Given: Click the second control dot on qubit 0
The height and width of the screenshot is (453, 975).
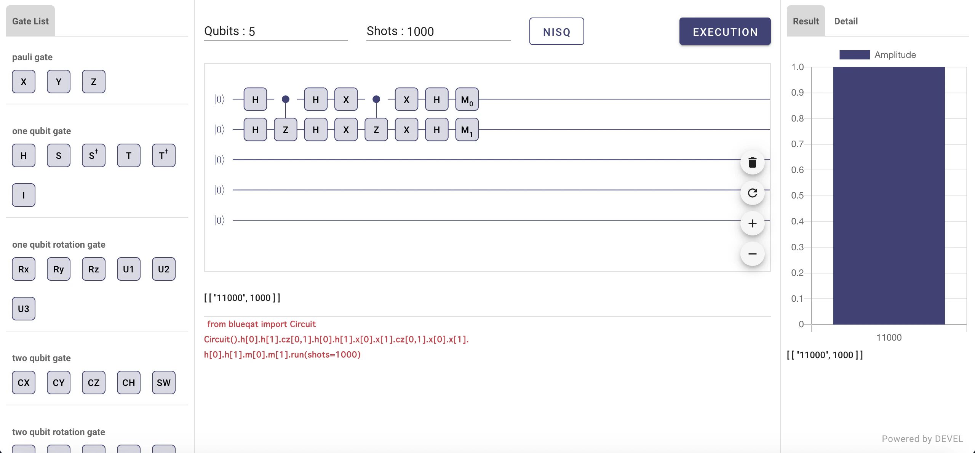Looking at the screenshot, I should pos(376,99).
